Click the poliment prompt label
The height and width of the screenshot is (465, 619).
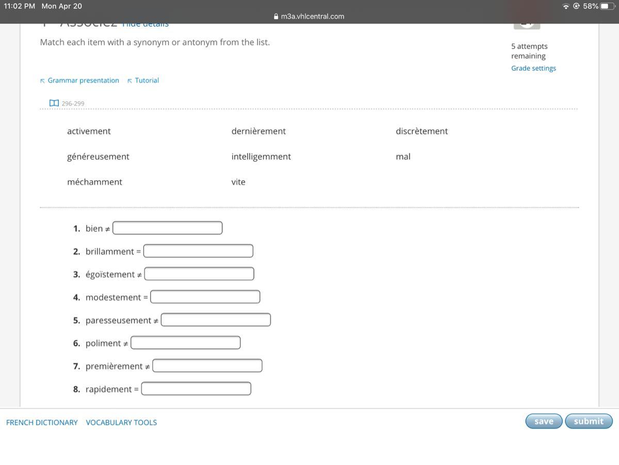click(x=103, y=343)
